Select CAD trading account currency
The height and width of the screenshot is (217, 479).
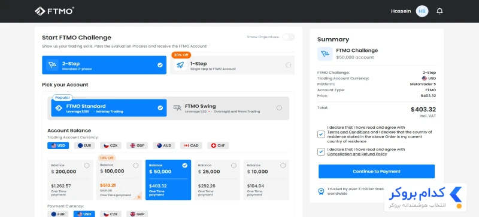click(x=191, y=145)
